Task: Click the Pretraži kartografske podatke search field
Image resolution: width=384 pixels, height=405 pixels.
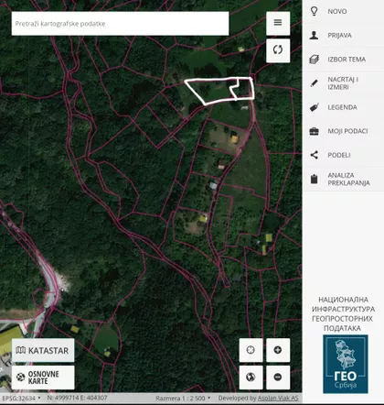Action: pyautogui.click(x=120, y=24)
